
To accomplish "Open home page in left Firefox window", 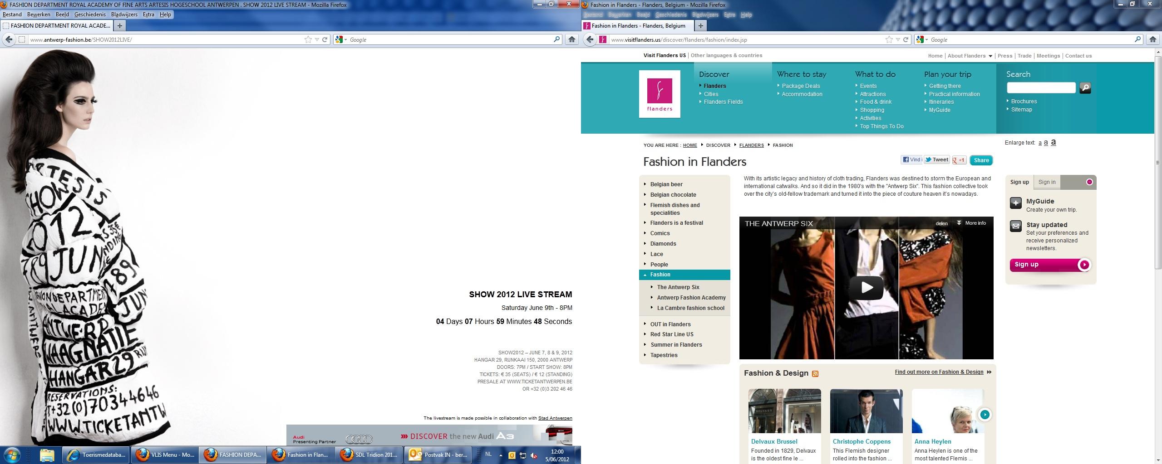I will pos(572,39).
